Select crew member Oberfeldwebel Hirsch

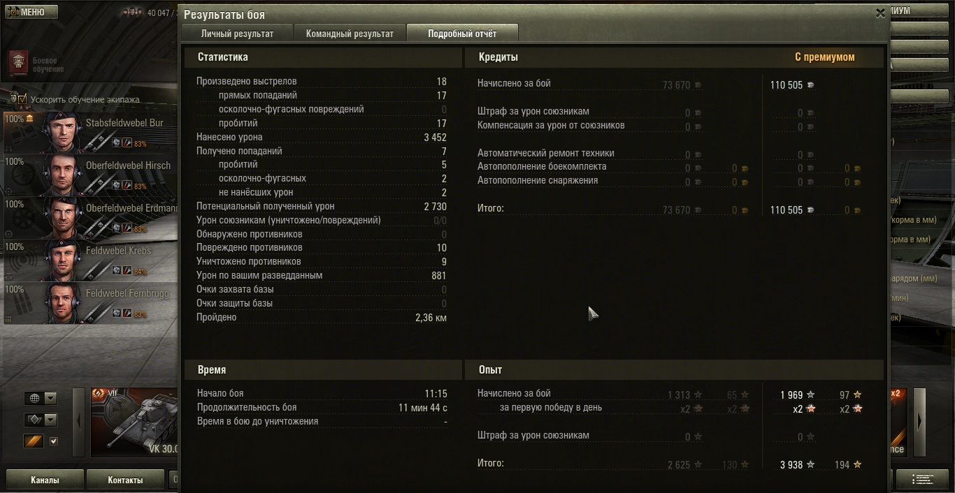point(90,175)
